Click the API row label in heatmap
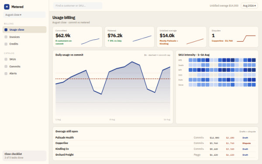The image size is (262, 164). click(180, 60)
